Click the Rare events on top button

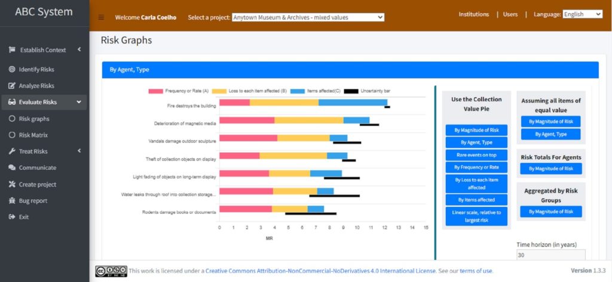pos(476,155)
